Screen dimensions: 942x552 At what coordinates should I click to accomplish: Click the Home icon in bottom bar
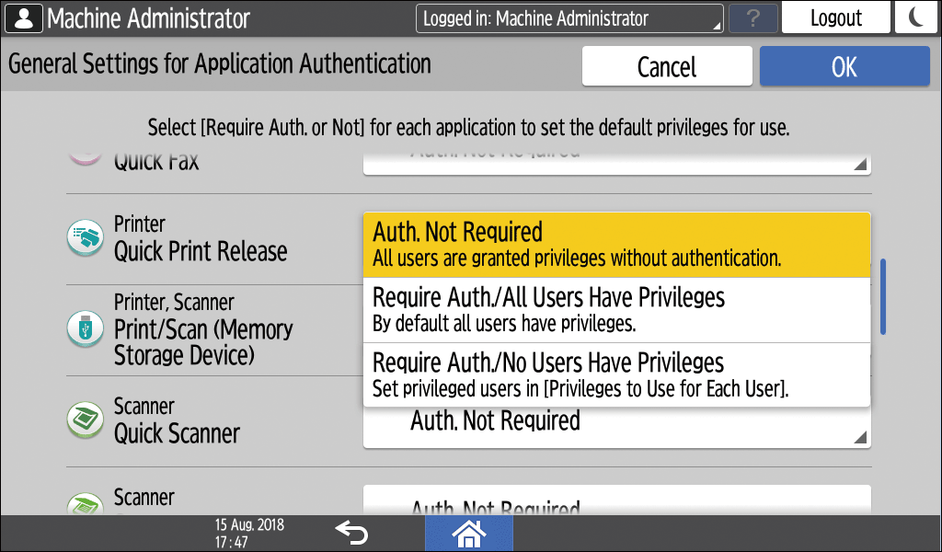pyautogui.click(x=469, y=533)
